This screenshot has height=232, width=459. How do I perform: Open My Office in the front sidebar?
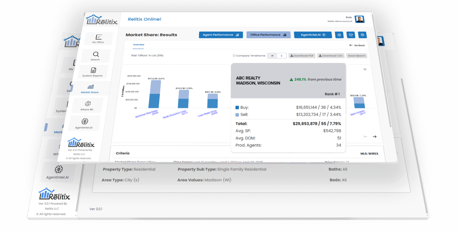tap(98, 39)
